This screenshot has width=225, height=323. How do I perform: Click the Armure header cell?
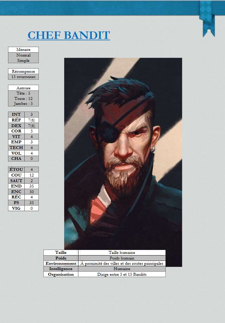point(23,88)
